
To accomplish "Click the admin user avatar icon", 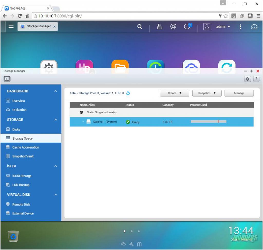I will (x=207, y=27).
